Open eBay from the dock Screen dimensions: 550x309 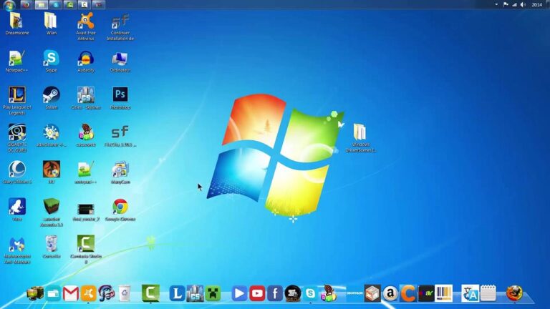click(x=426, y=293)
